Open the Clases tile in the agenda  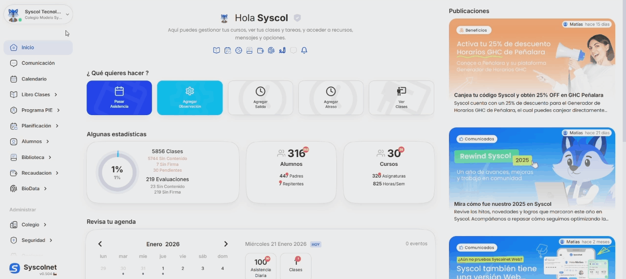[x=295, y=266]
